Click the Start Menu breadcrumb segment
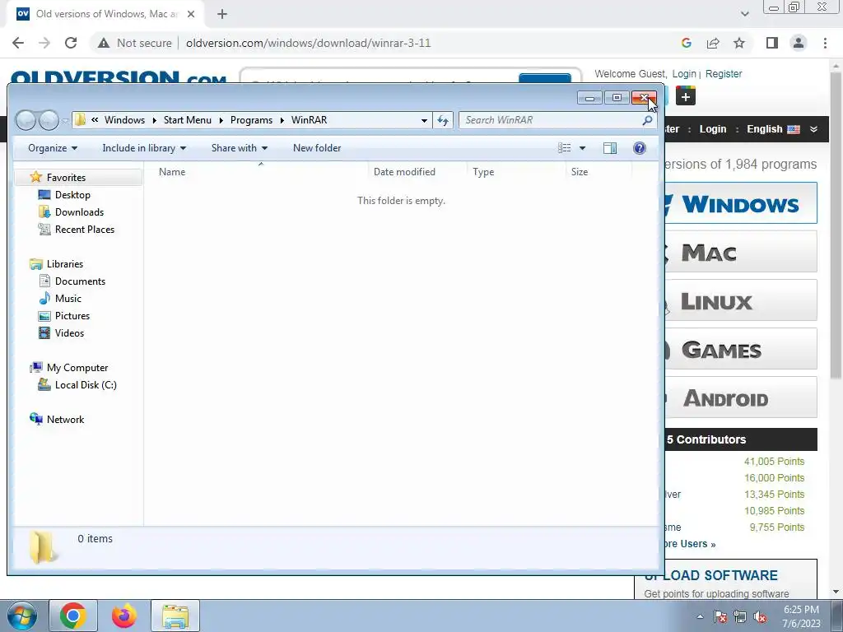 coord(188,120)
